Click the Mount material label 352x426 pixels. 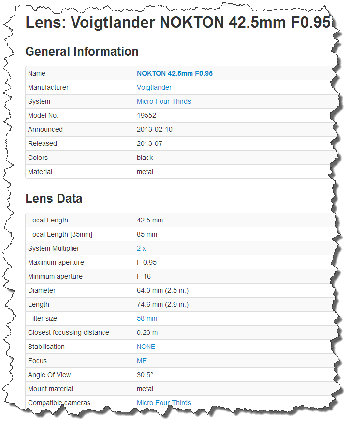[51, 389]
